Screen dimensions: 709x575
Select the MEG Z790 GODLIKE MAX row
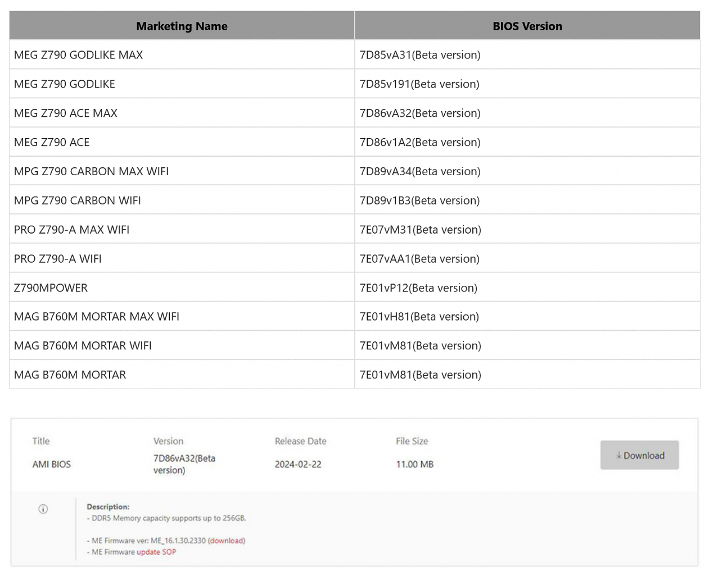point(355,55)
